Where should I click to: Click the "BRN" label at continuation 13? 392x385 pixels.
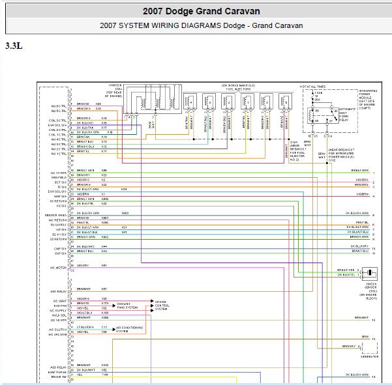365,337
